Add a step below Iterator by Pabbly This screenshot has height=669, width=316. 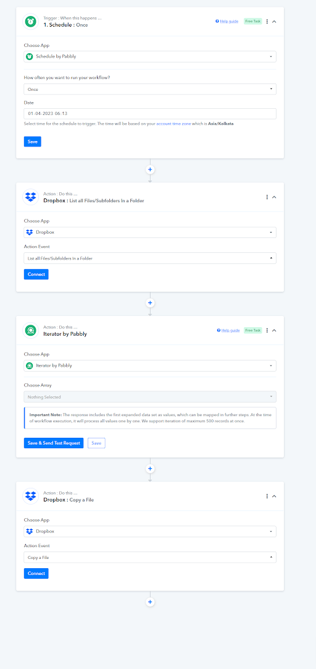(x=150, y=469)
